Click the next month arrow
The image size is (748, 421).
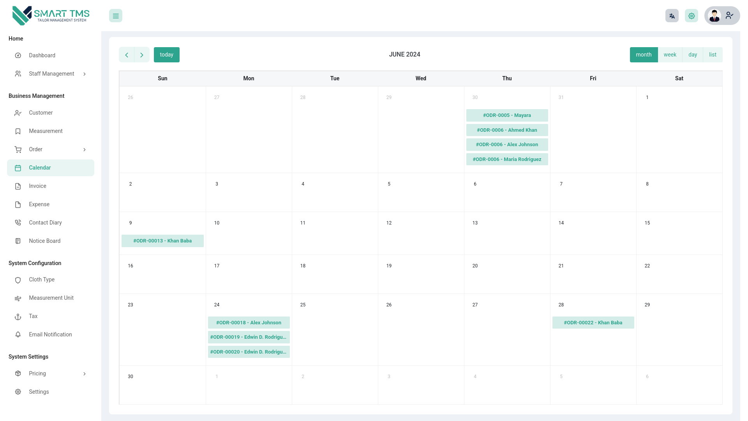[141, 55]
